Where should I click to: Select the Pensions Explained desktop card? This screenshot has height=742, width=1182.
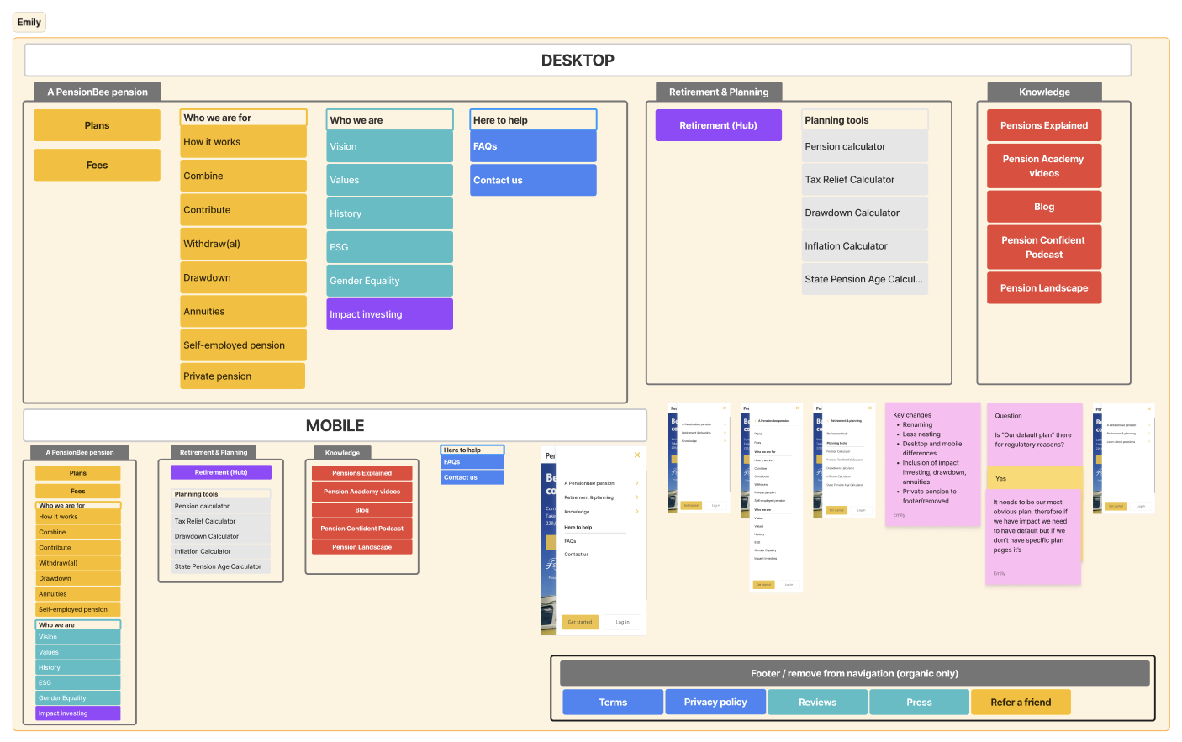(1043, 125)
